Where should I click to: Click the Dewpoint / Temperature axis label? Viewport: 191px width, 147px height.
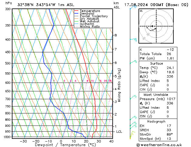click(61, 145)
